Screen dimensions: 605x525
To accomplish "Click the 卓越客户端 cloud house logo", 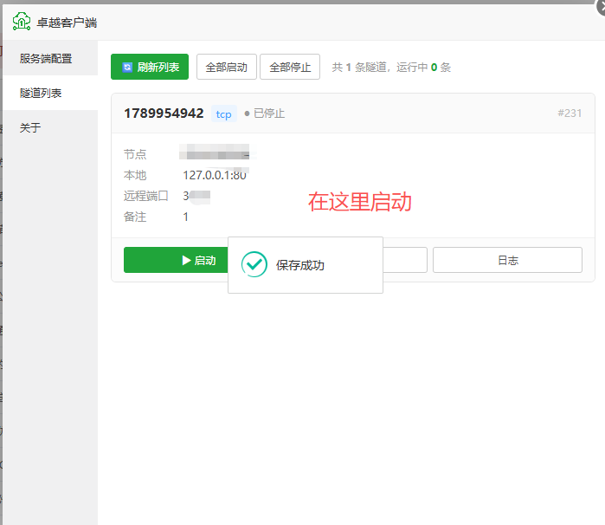I will click(x=22, y=22).
